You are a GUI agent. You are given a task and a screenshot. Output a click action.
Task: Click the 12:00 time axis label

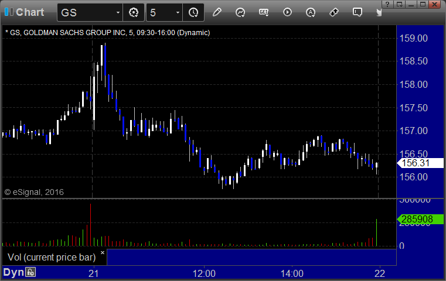(204, 273)
